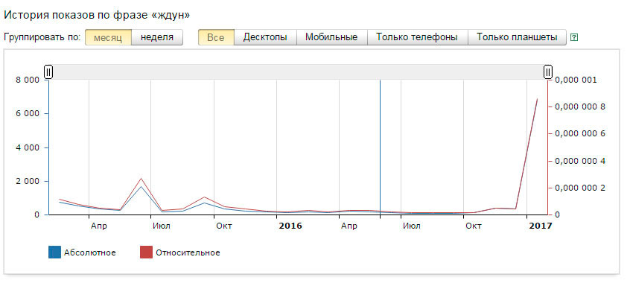Image resolution: width=630 pixels, height=286 pixels.
Task: Switch to Мобильные device filter
Action: [331, 37]
